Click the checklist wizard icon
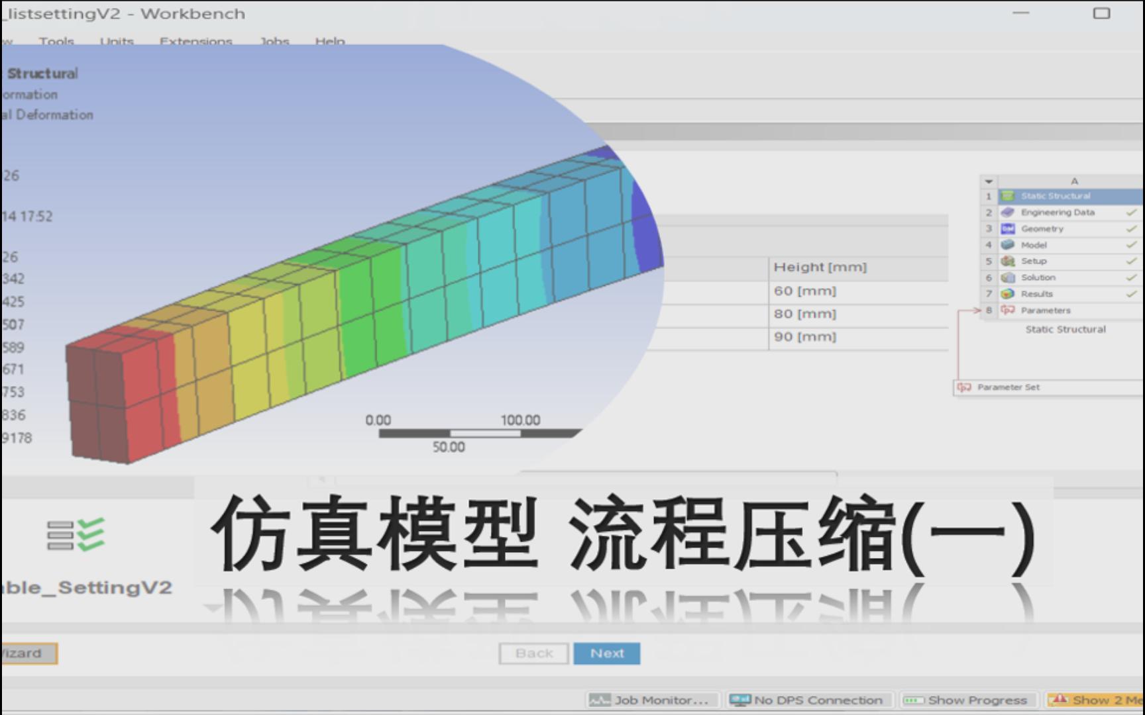 [x=76, y=535]
